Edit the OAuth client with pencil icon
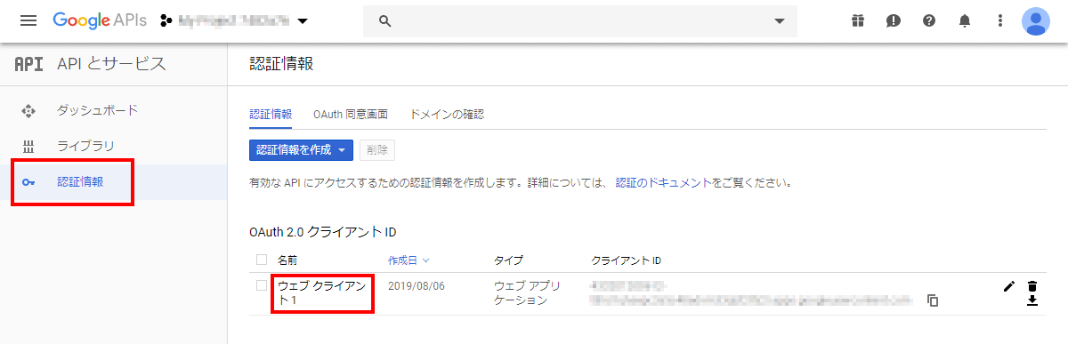 (x=1008, y=285)
